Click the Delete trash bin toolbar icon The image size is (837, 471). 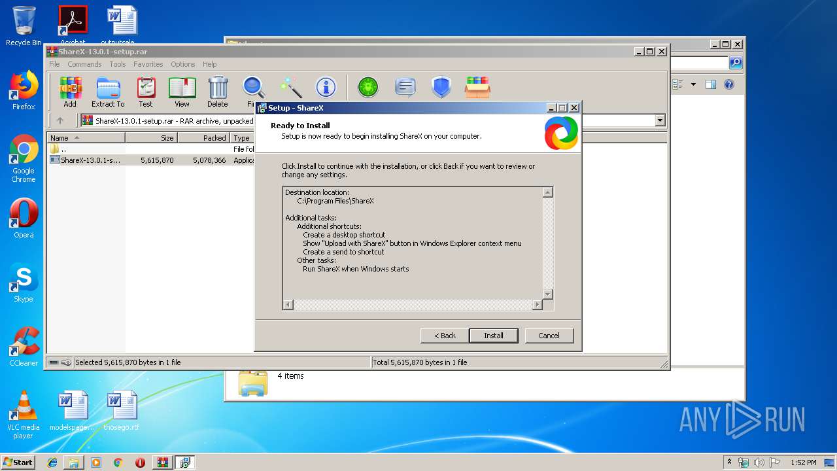coord(218,92)
